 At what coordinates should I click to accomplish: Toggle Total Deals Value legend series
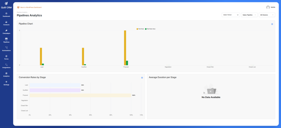(x=151, y=29)
